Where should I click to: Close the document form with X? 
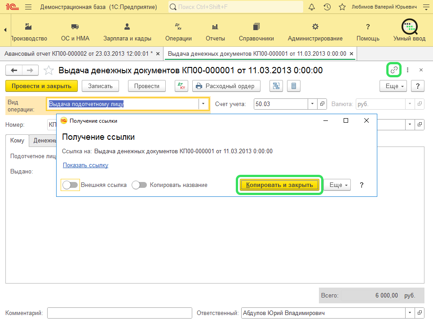click(x=421, y=70)
